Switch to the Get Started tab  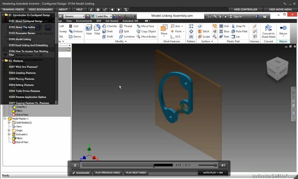112,21
